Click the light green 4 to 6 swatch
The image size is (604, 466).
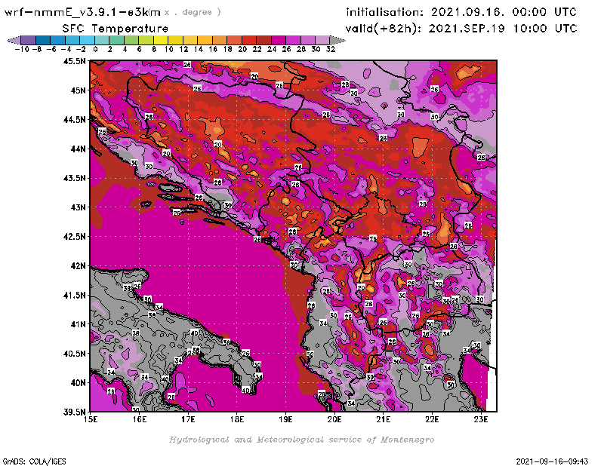pyautogui.click(x=131, y=40)
